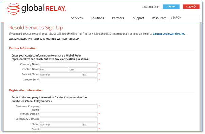Viewport: 205px width, 134px height.
Task: Click the Company Name field
Action: tap(69, 64)
